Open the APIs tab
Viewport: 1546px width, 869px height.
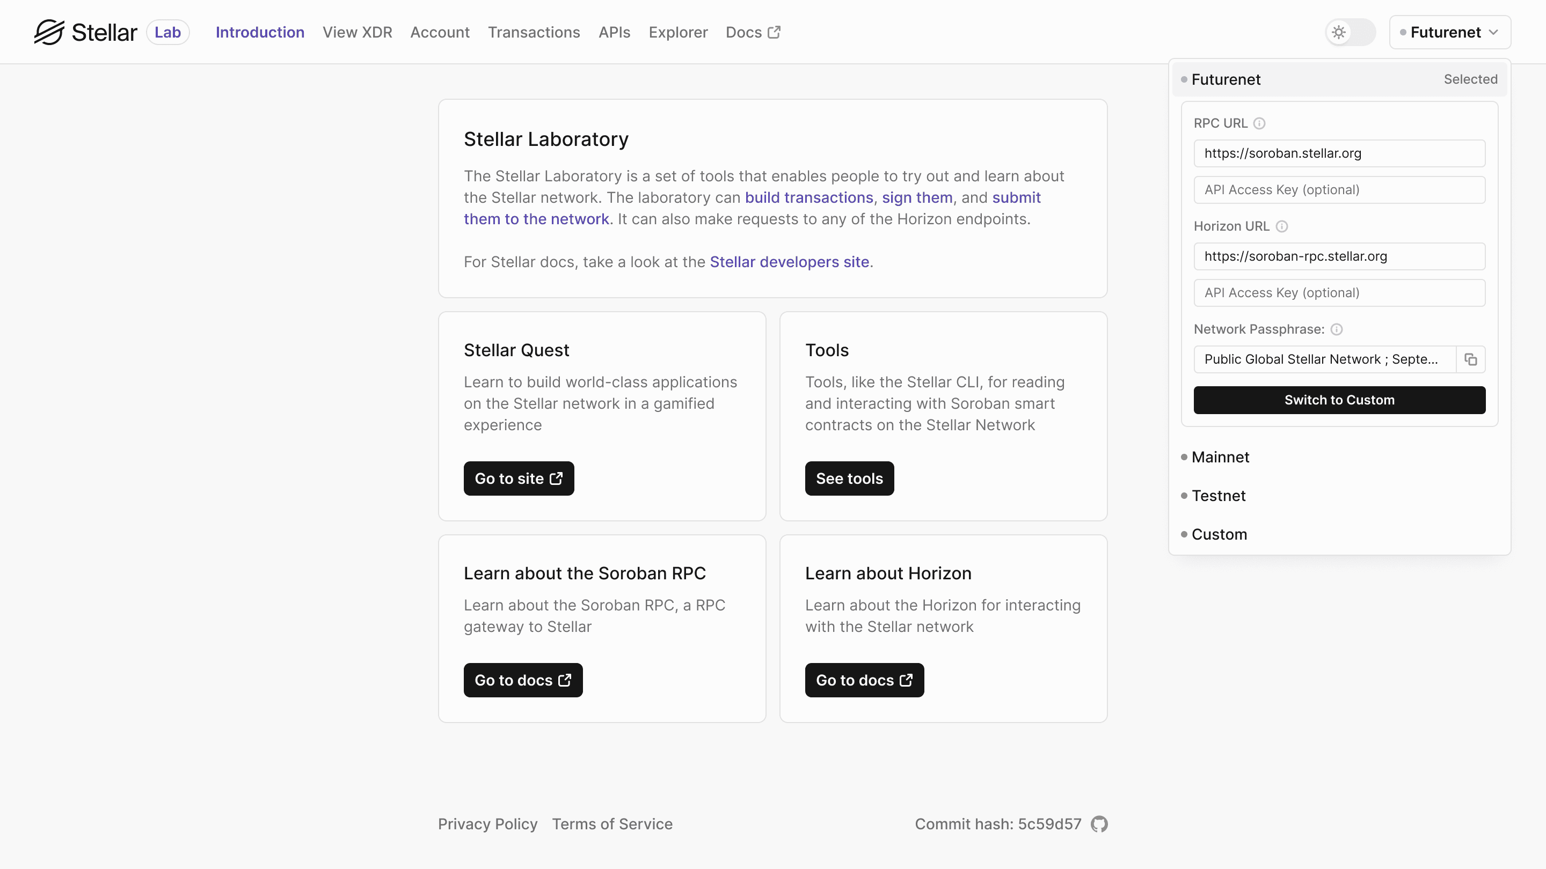point(615,32)
